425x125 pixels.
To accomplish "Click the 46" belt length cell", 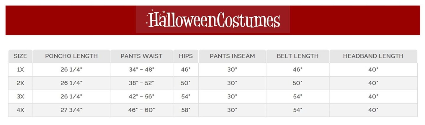I will (297, 70).
